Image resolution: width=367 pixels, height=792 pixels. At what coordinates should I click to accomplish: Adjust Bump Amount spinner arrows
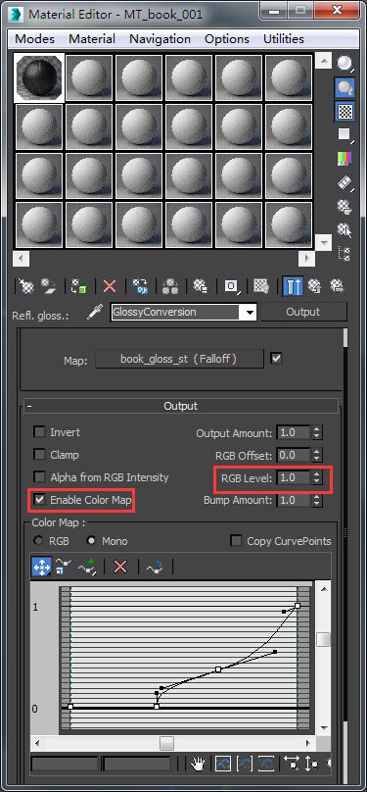coord(316,500)
